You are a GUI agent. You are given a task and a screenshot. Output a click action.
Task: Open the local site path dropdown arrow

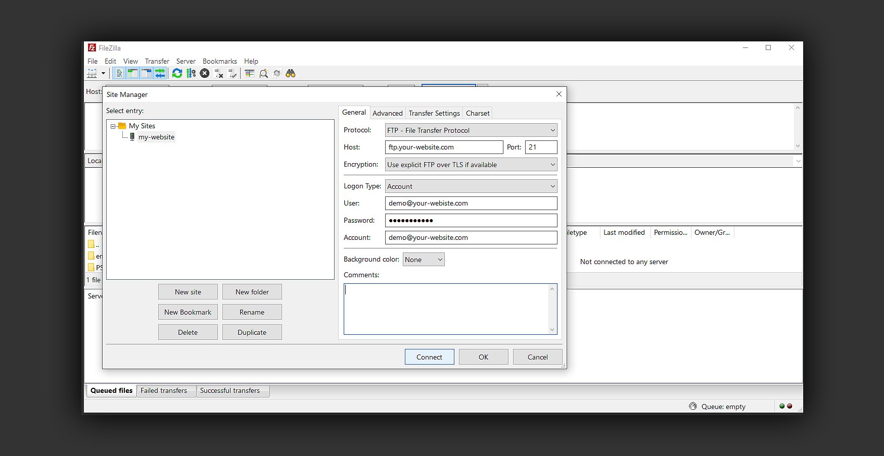(798, 161)
